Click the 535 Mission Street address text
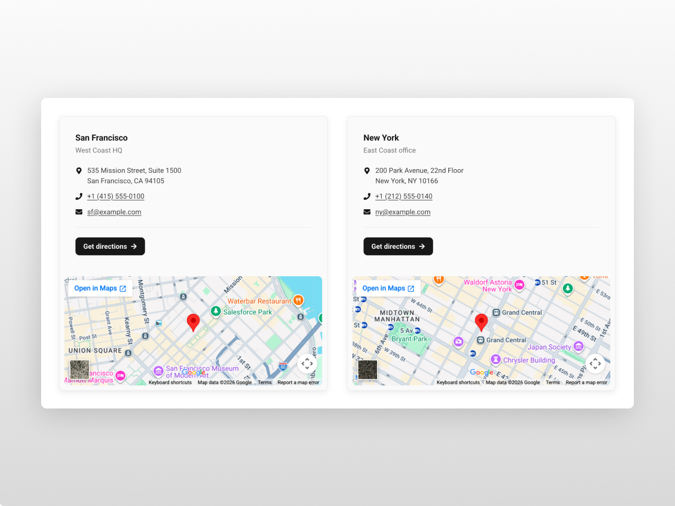This screenshot has width=675, height=506. pyautogui.click(x=134, y=176)
